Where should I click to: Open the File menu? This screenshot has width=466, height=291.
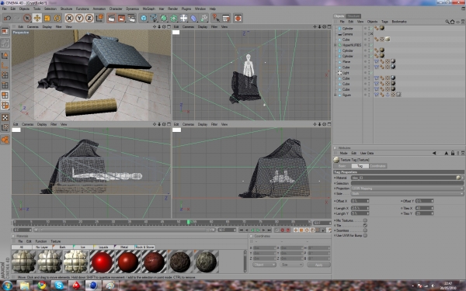pos(5,9)
